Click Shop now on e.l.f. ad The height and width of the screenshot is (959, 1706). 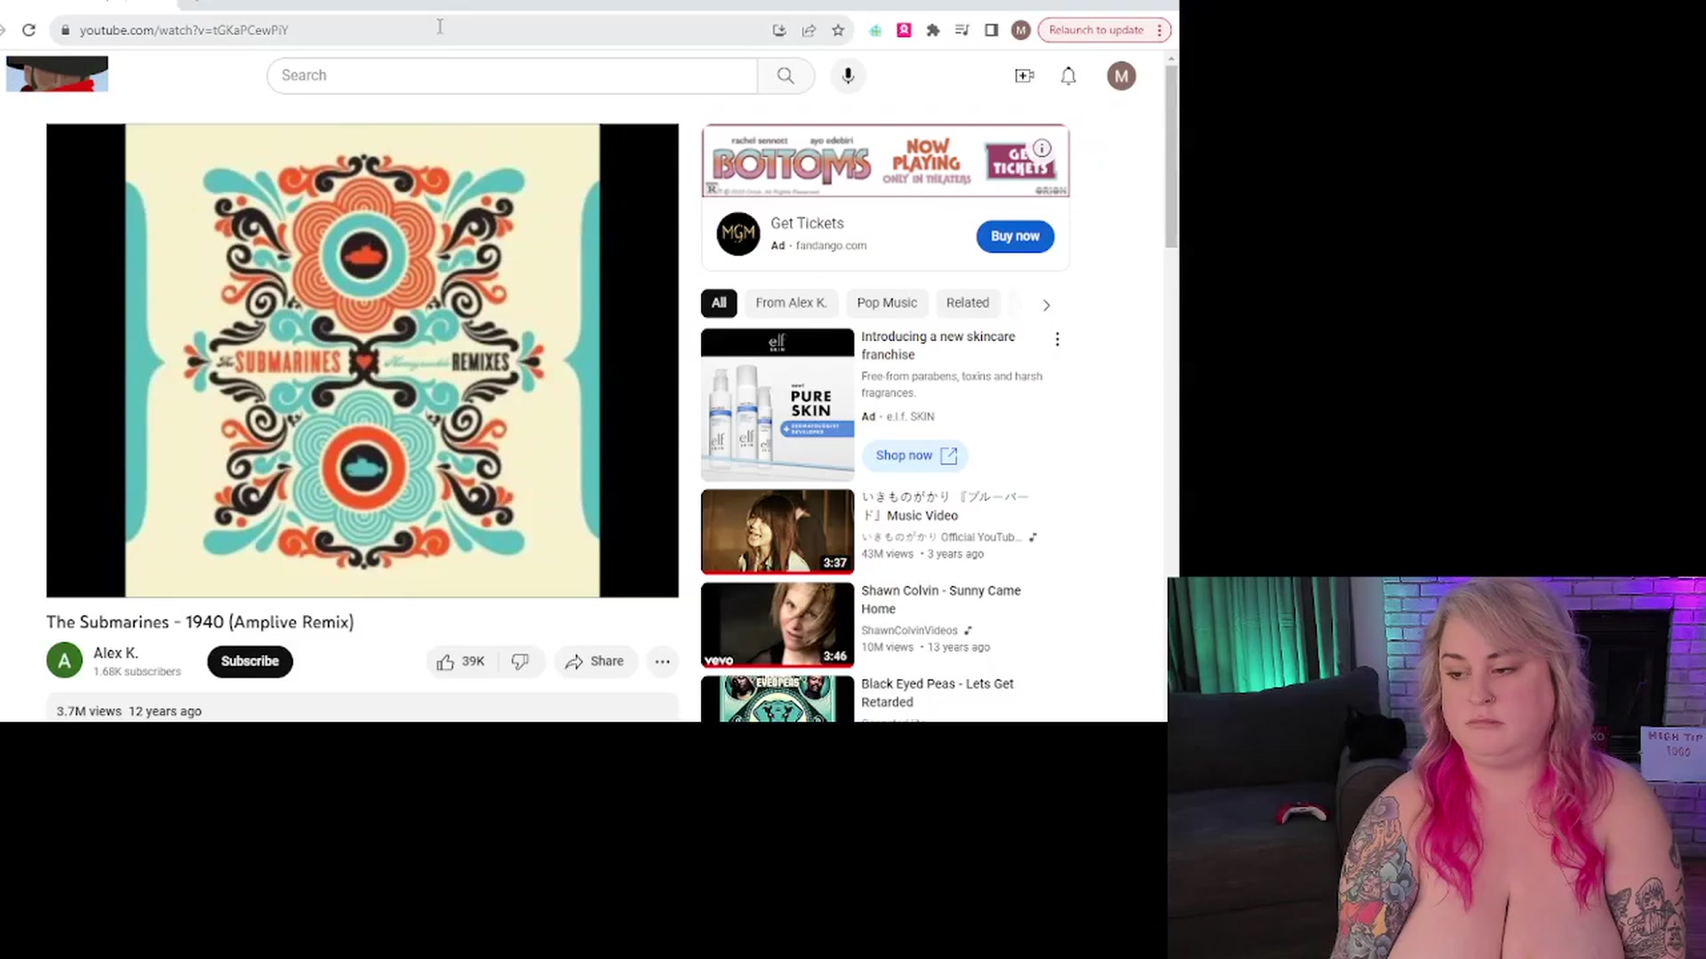coord(915,456)
